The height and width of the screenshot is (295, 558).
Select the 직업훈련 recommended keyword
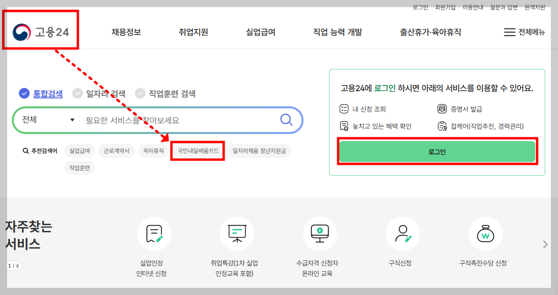(x=79, y=168)
